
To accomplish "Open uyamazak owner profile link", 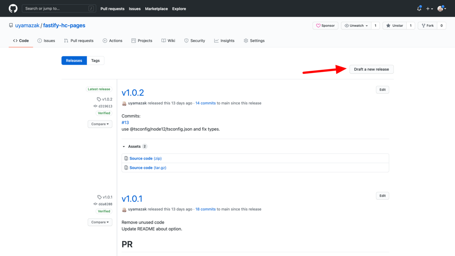I will point(27,25).
